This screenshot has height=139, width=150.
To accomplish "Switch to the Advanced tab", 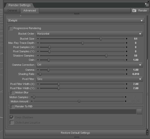I will click(x=30, y=10).
